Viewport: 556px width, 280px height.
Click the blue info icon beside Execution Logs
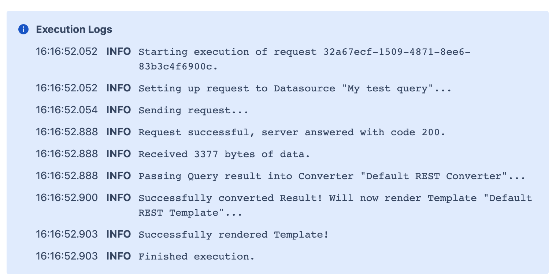pos(23,30)
